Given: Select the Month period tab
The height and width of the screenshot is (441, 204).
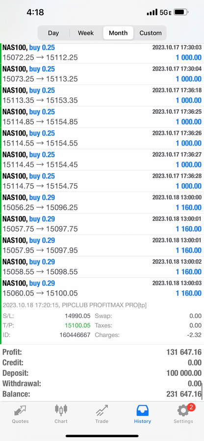Looking at the screenshot, I should point(118,33).
